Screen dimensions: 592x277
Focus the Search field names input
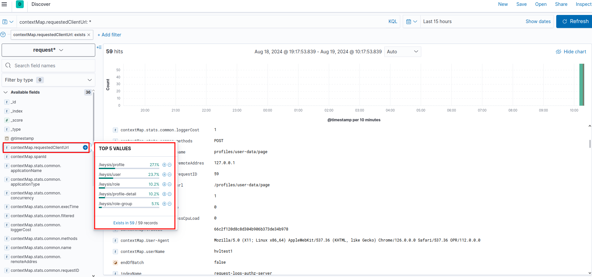point(48,66)
